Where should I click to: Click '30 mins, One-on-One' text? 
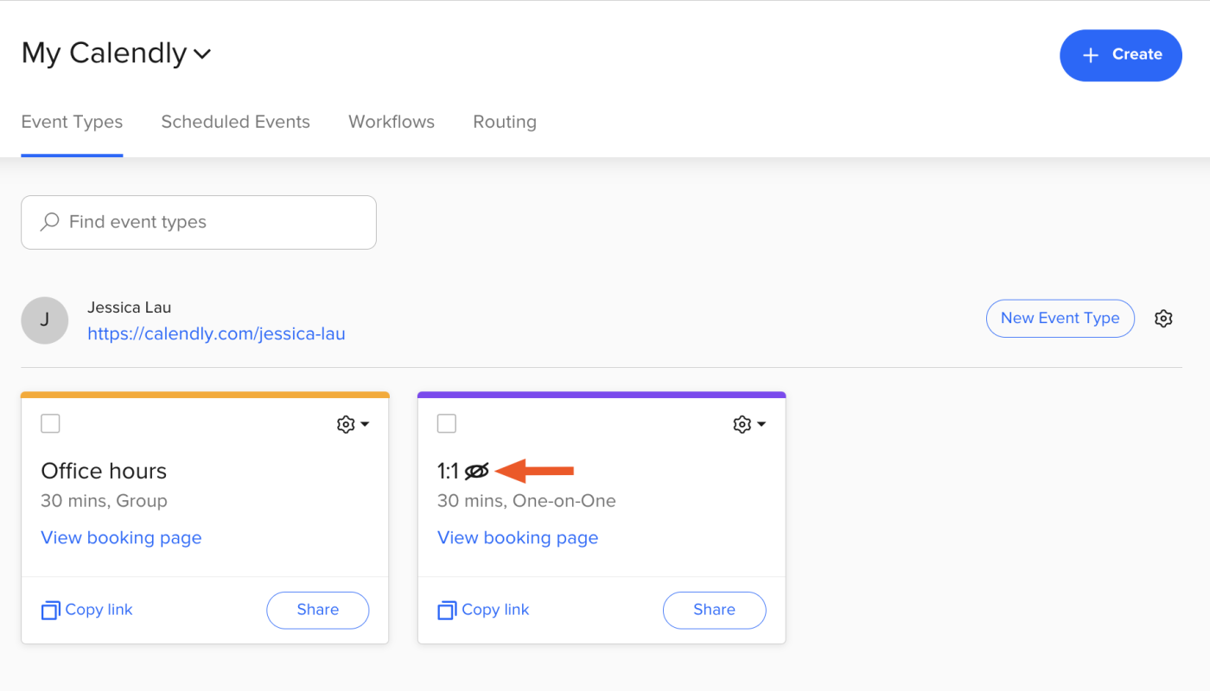click(526, 501)
